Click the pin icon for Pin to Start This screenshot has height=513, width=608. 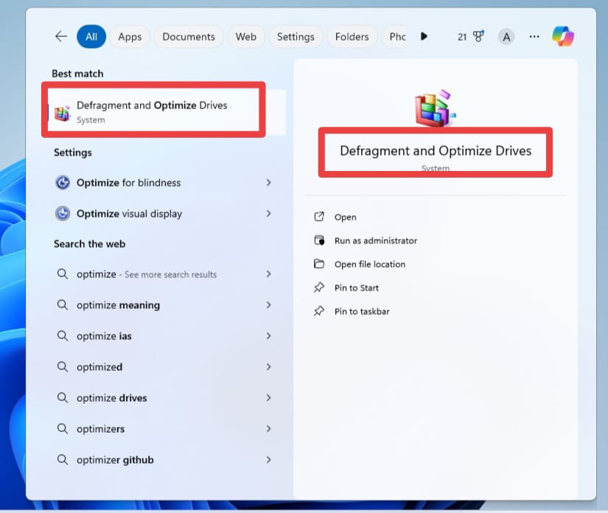[x=318, y=287]
